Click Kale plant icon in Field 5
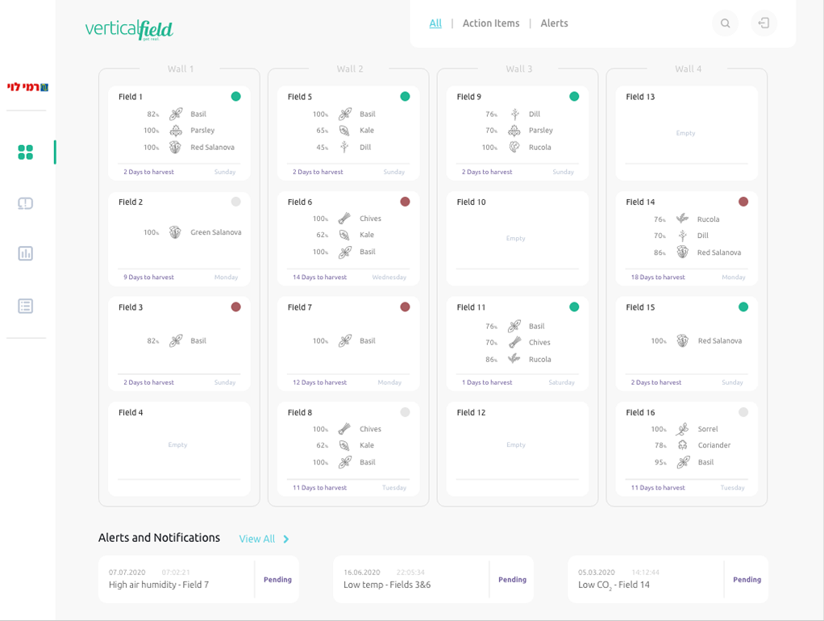The width and height of the screenshot is (824, 621). point(344,131)
